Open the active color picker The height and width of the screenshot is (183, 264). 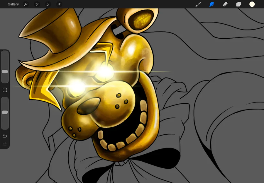coord(252,4)
